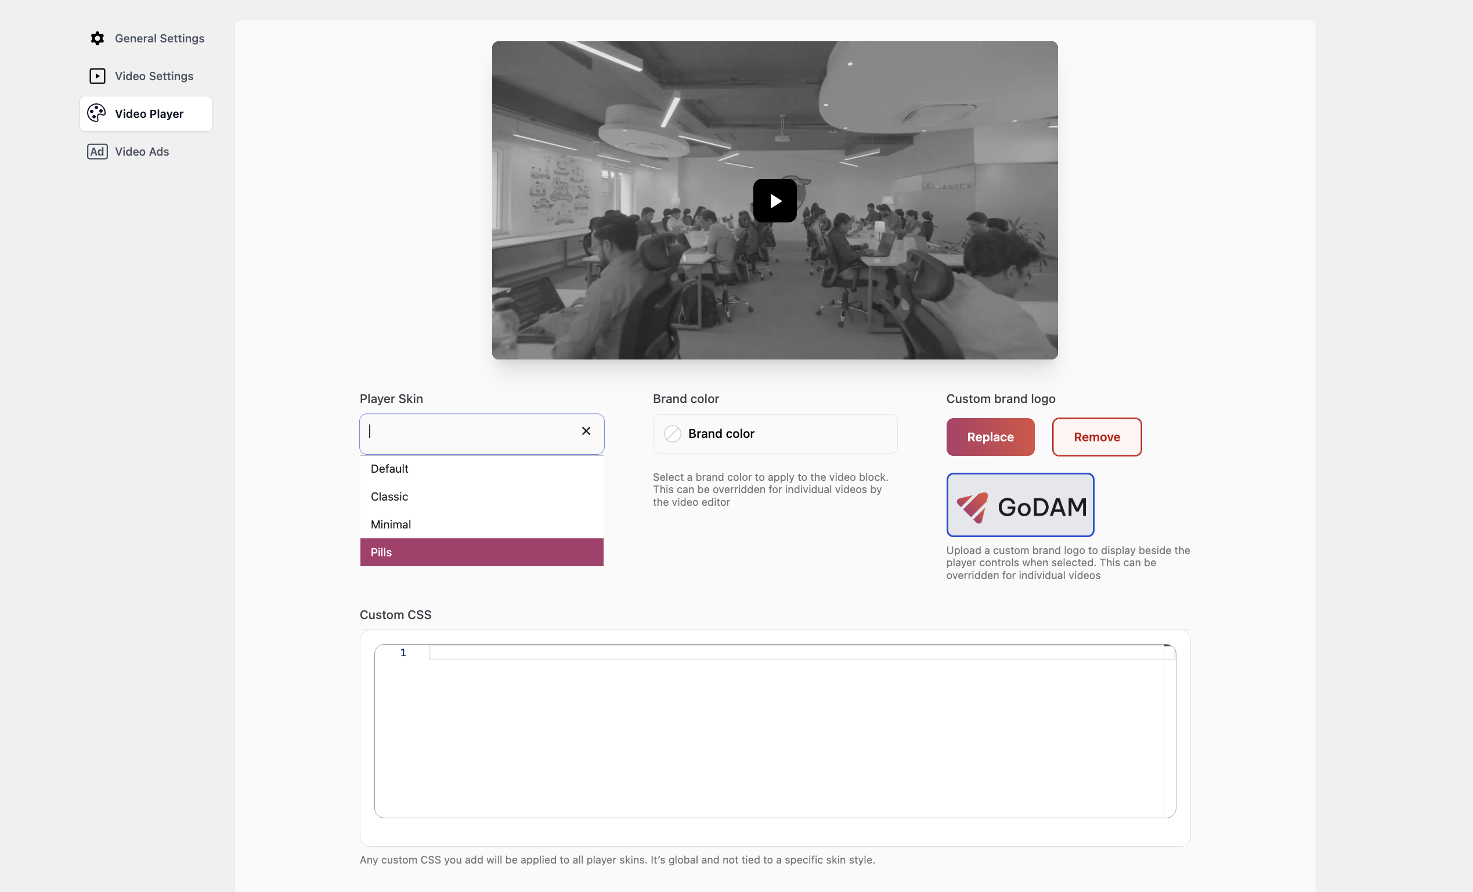The height and width of the screenshot is (892, 1473).
Task: Click the gear icon beside General Settings
Action: [x=98, y=38]
